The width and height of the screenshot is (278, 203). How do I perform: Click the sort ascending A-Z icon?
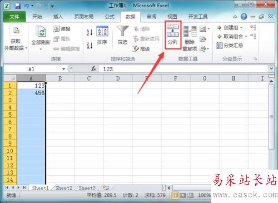(90, 32)
